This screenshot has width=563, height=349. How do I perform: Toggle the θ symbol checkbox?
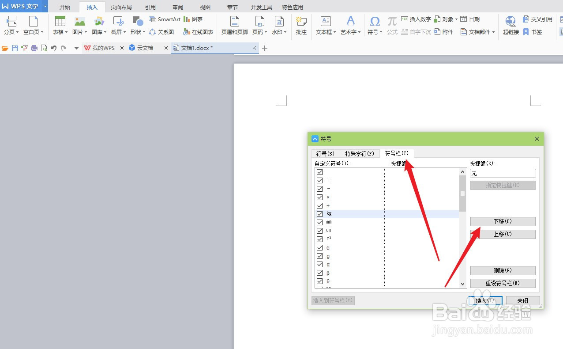(x=320, y=281)
